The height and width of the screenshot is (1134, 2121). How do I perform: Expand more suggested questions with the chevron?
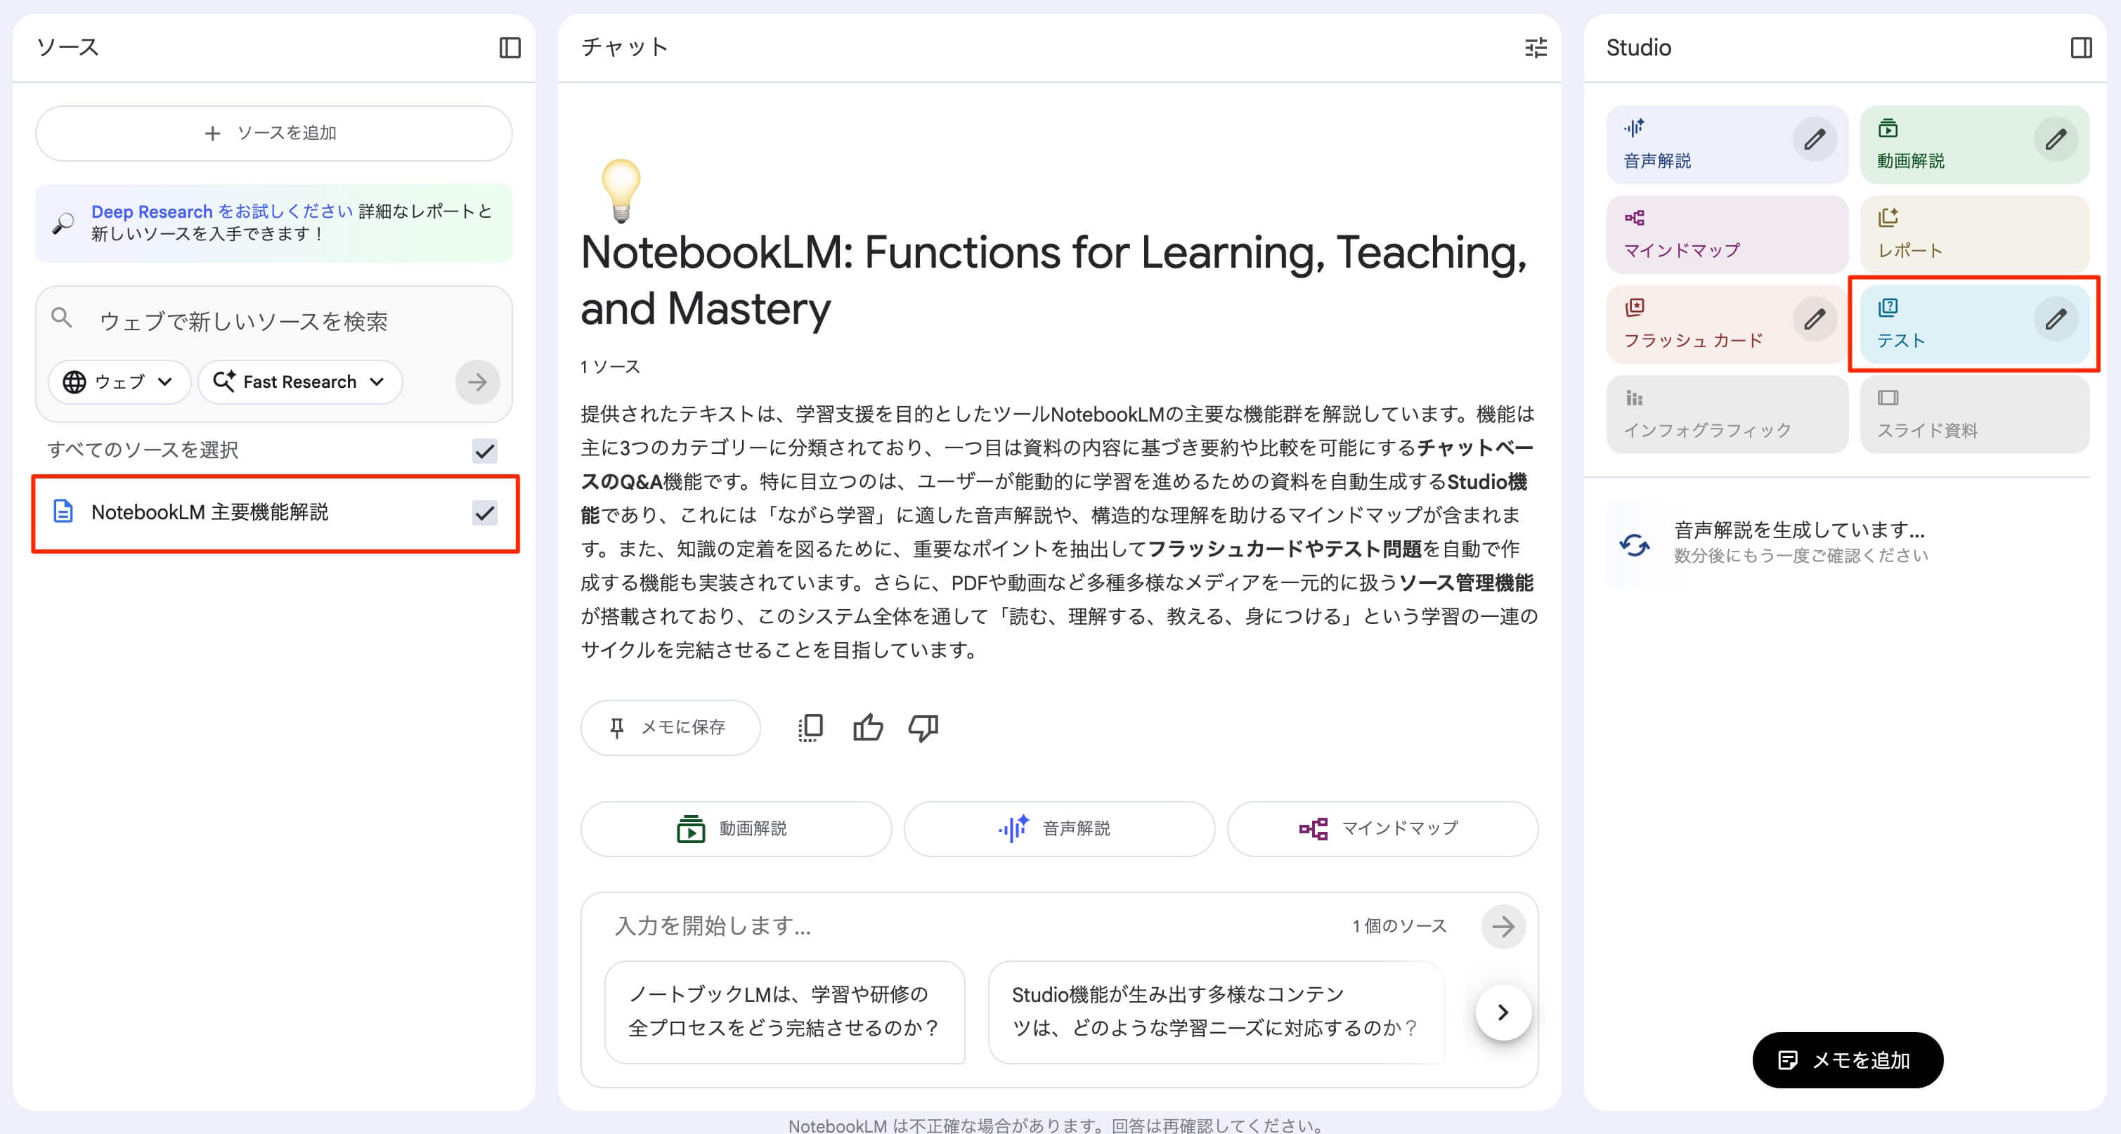point(1503,1012)
